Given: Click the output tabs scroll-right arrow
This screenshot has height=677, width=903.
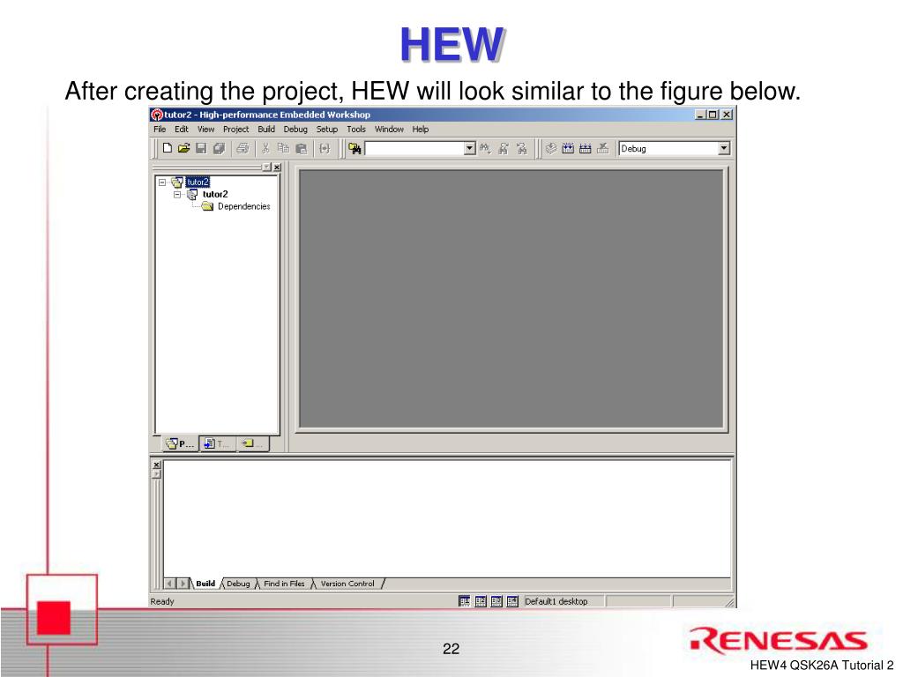Looking at the screenshot, I should [x=183, y=584].
